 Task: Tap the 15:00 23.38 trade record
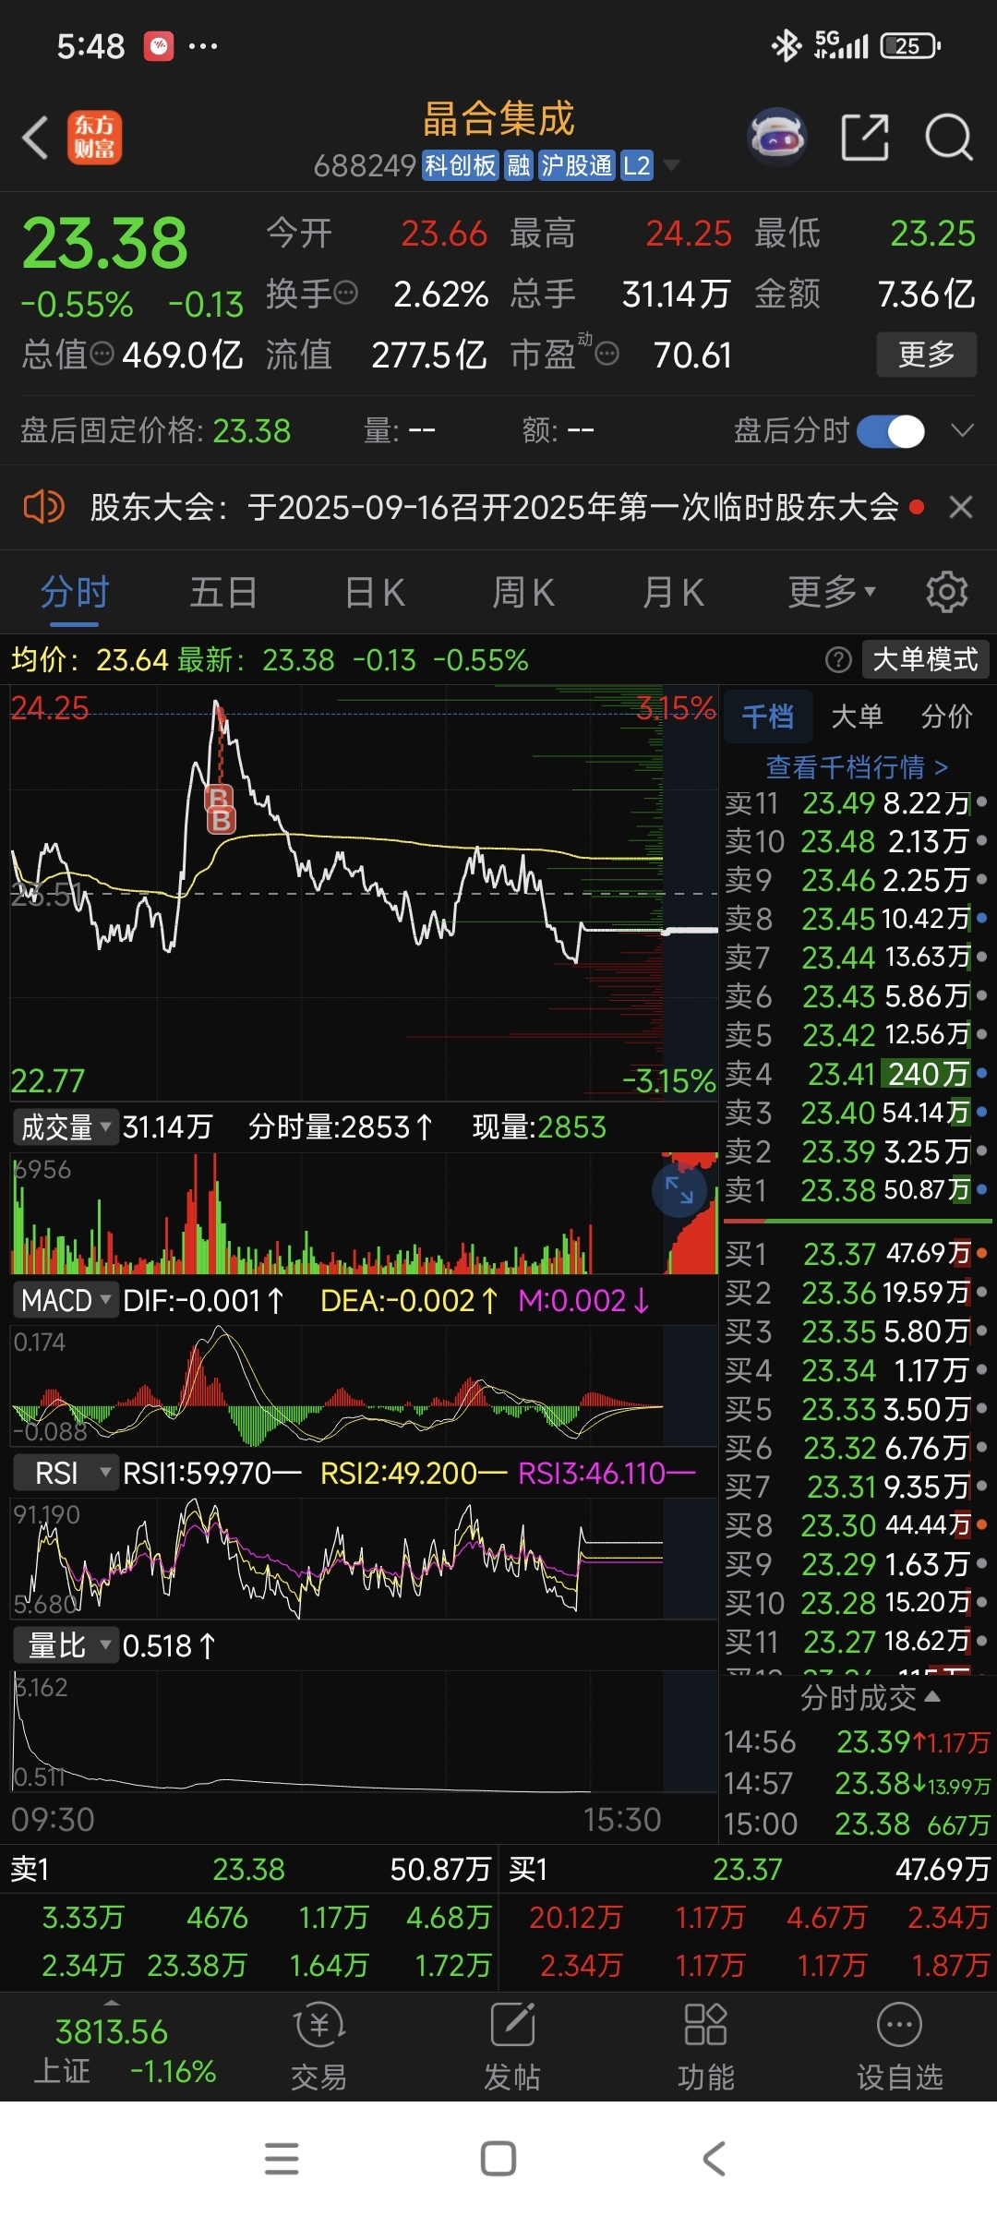coord(857,1825)
